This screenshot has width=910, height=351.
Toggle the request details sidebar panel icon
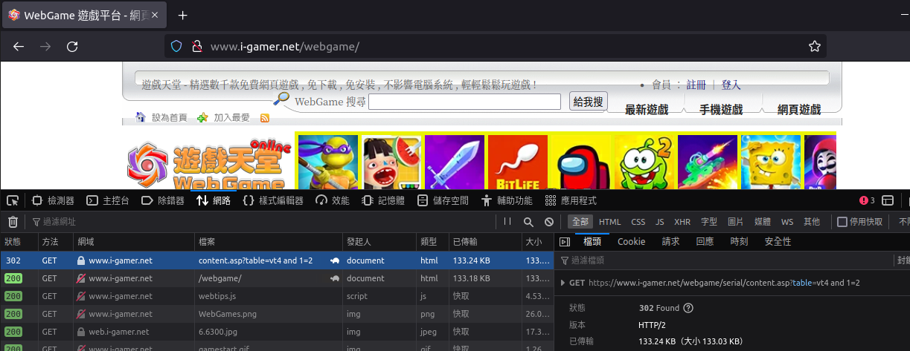[564, 242]
